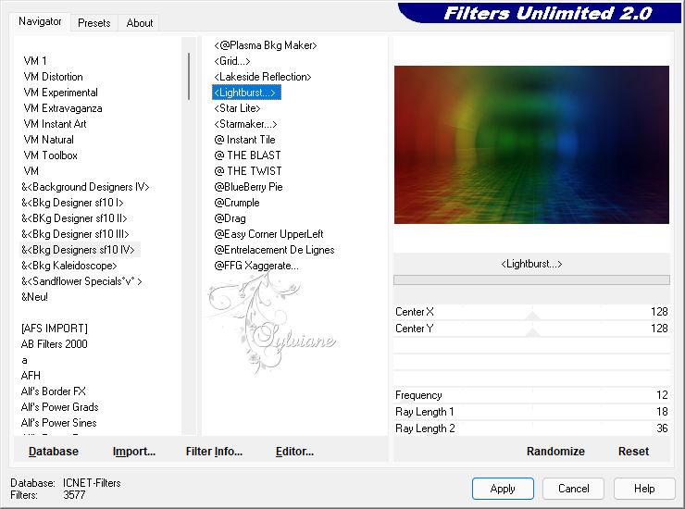Screen dimensions: 685x509
Task: Choose <Starmaker...> filter
Action: [x=245, y=124]
